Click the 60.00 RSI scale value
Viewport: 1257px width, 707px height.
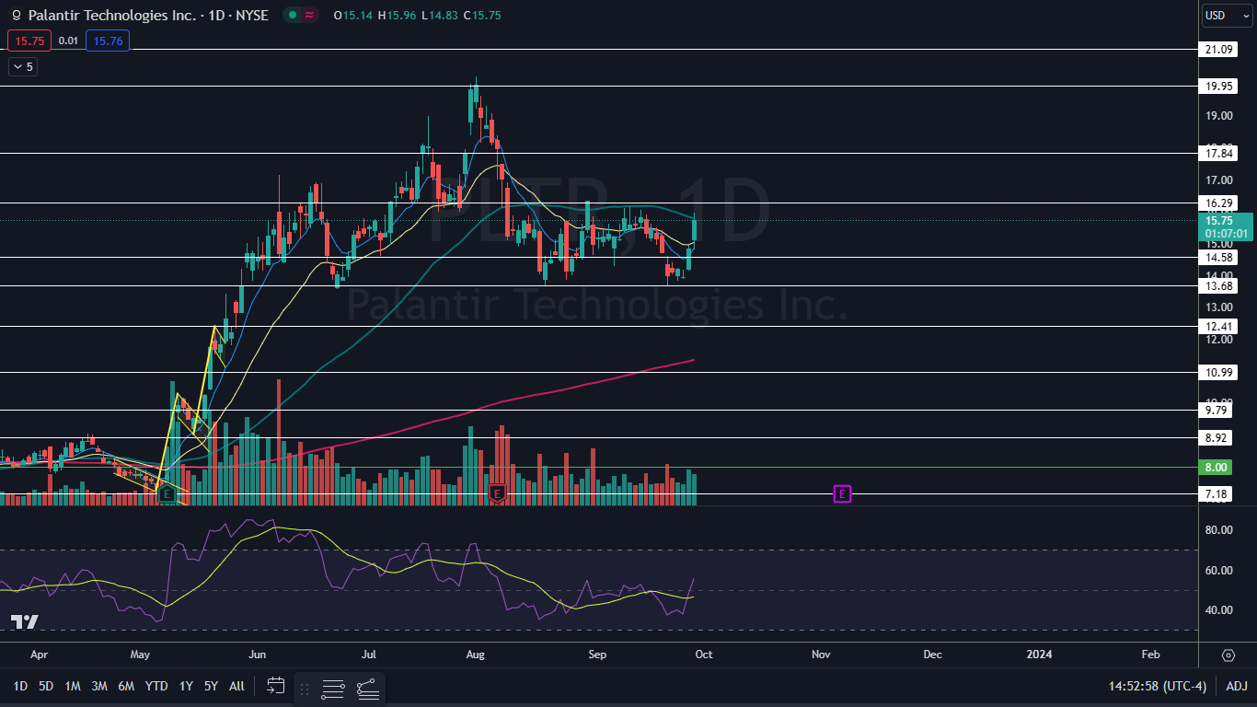[1218, 571]
